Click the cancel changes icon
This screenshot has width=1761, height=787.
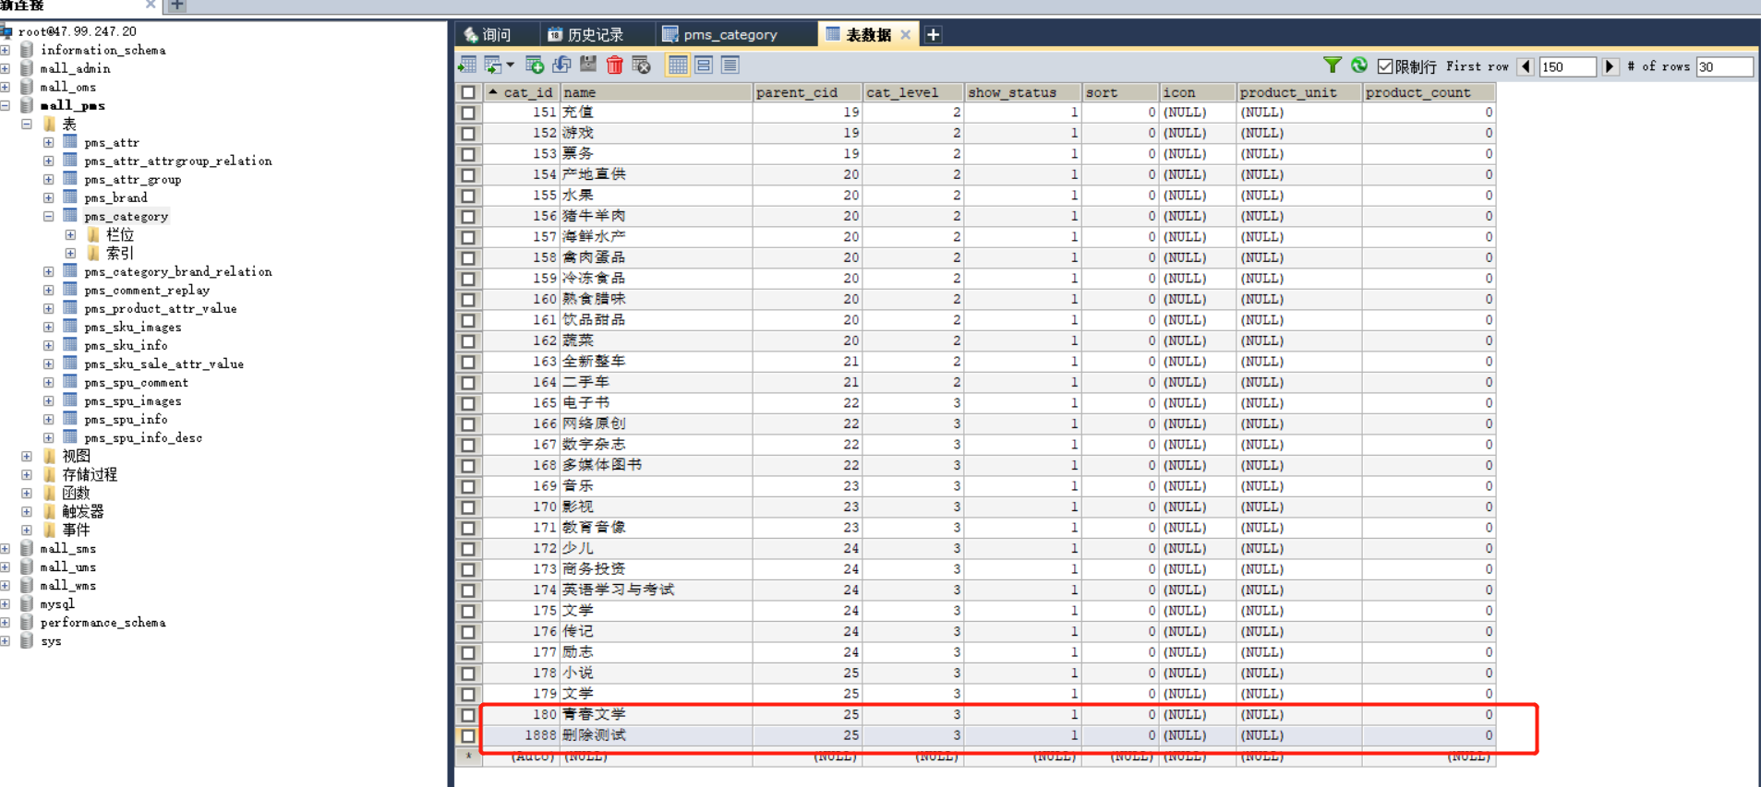coord(642,65)
